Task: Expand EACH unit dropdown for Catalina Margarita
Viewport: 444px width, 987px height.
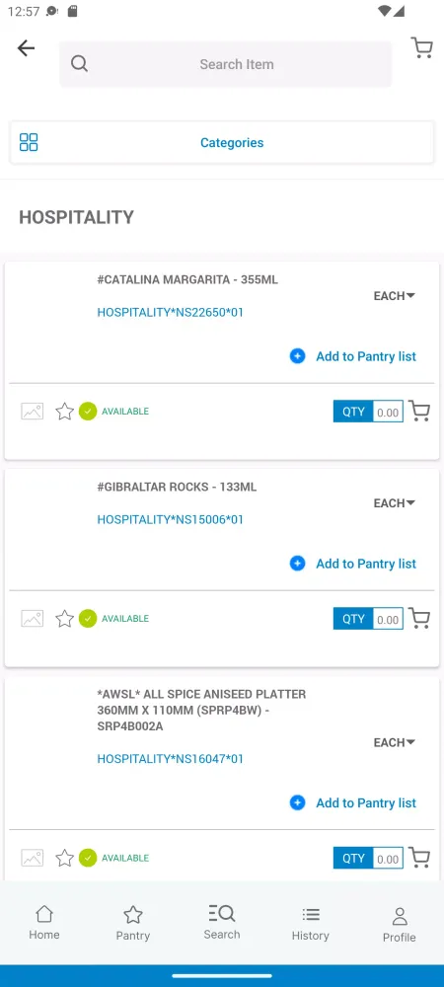Action: click(395, 296)
